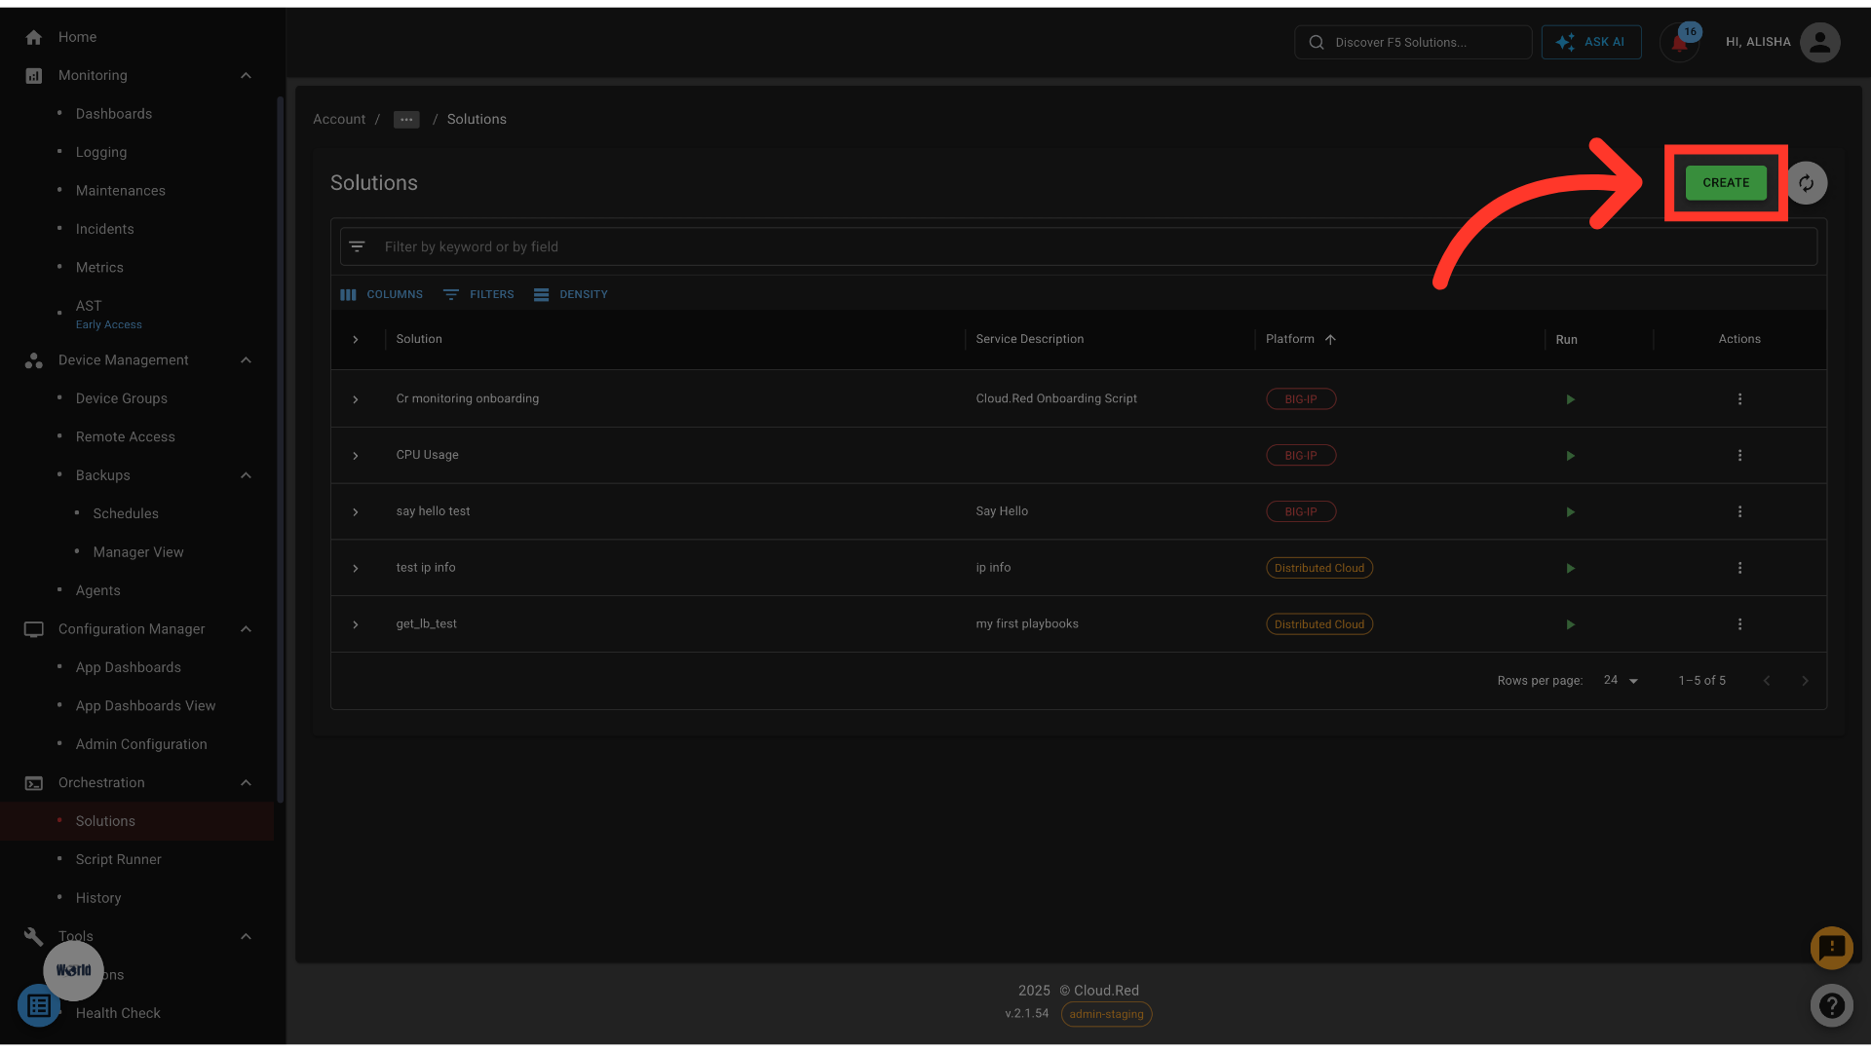This screenshot has width=1871, height=1052.
Task: Click the green Create button
Action: 1725,183
